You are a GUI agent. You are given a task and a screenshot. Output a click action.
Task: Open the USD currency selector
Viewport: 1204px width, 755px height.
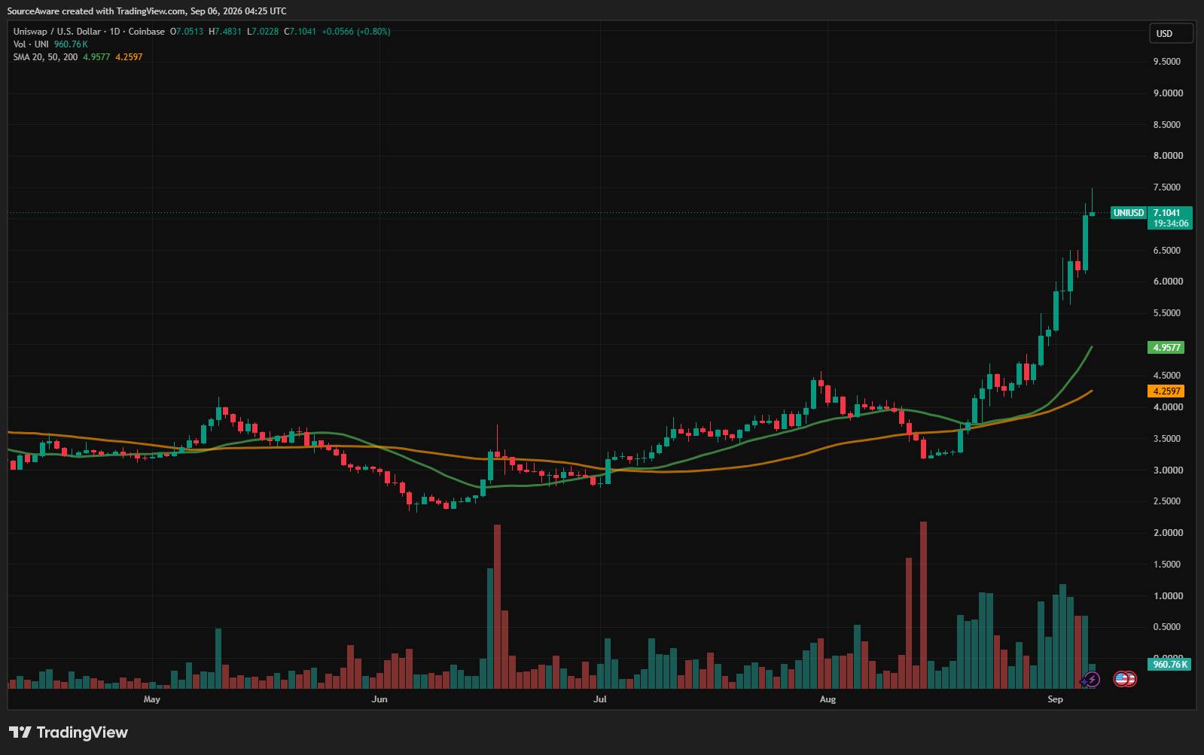pos(1171,33)
